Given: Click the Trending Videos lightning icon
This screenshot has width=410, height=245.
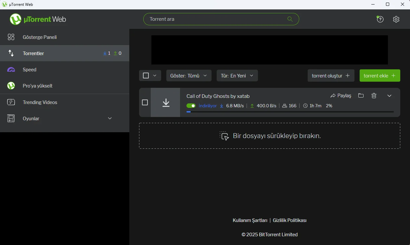Looking at the screenshot, I should tap(11, 102).
